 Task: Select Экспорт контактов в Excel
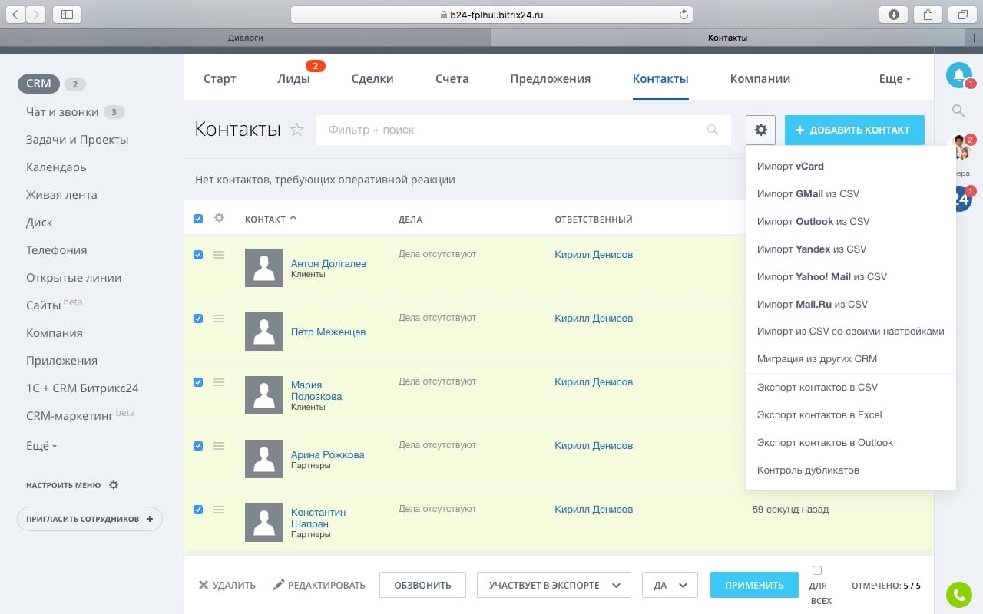click(819, 415)
